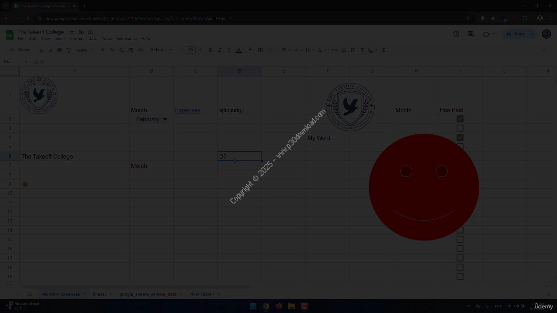This screenshot has width=557, height=313.
Task: Open the functions sigma icon
Action: click(383, 50)
